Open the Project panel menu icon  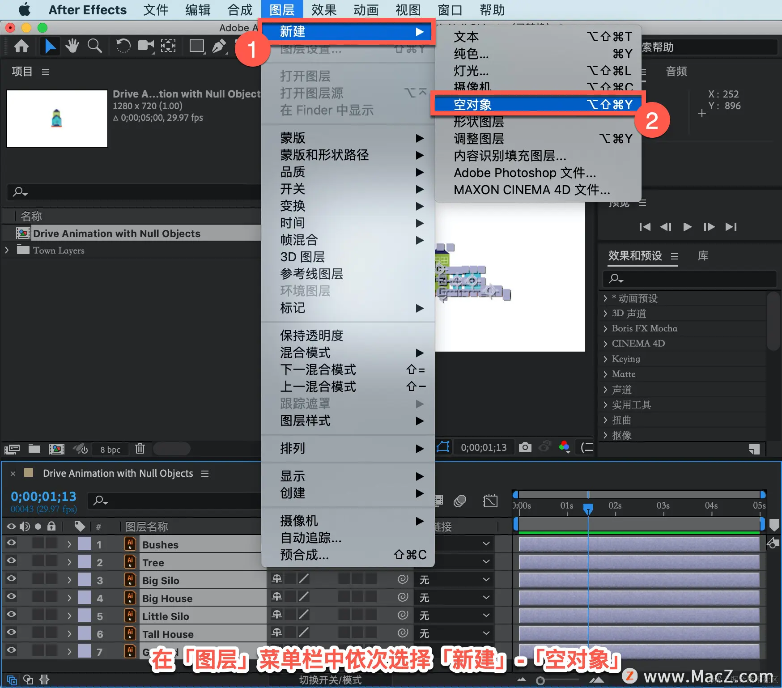[46, 72]
